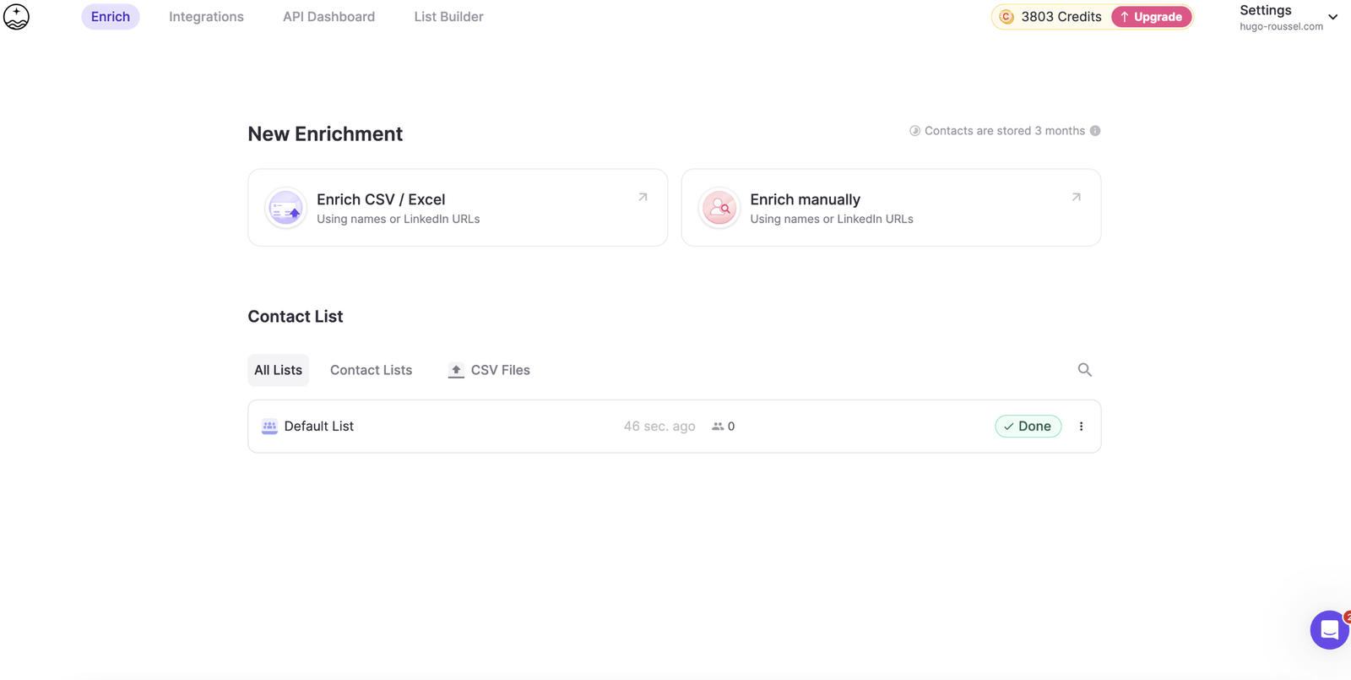The height and width of the screenshot is (680, 1351).
Task: Open contact list search magnifier
Action: point(1085,370)
